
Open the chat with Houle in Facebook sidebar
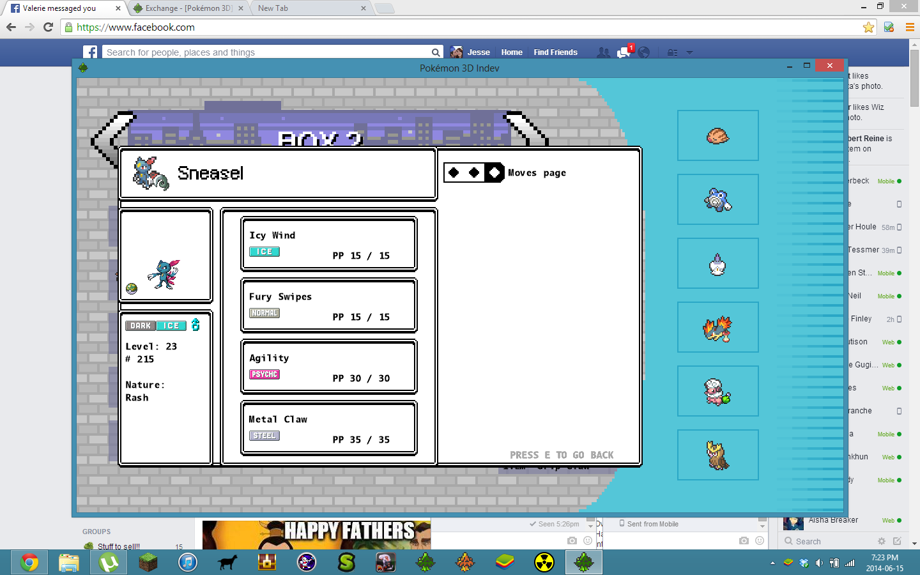click(875, 227)
